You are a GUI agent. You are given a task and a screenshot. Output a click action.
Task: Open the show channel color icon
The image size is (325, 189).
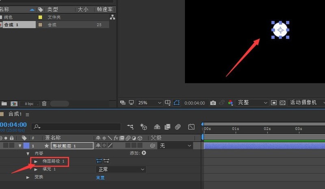click(230, 103)
